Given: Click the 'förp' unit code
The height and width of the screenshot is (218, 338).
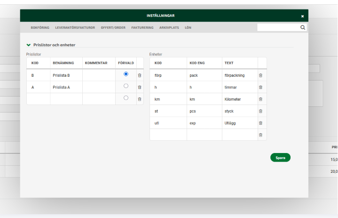Looking at the screenshot, I should coord(168,75).
